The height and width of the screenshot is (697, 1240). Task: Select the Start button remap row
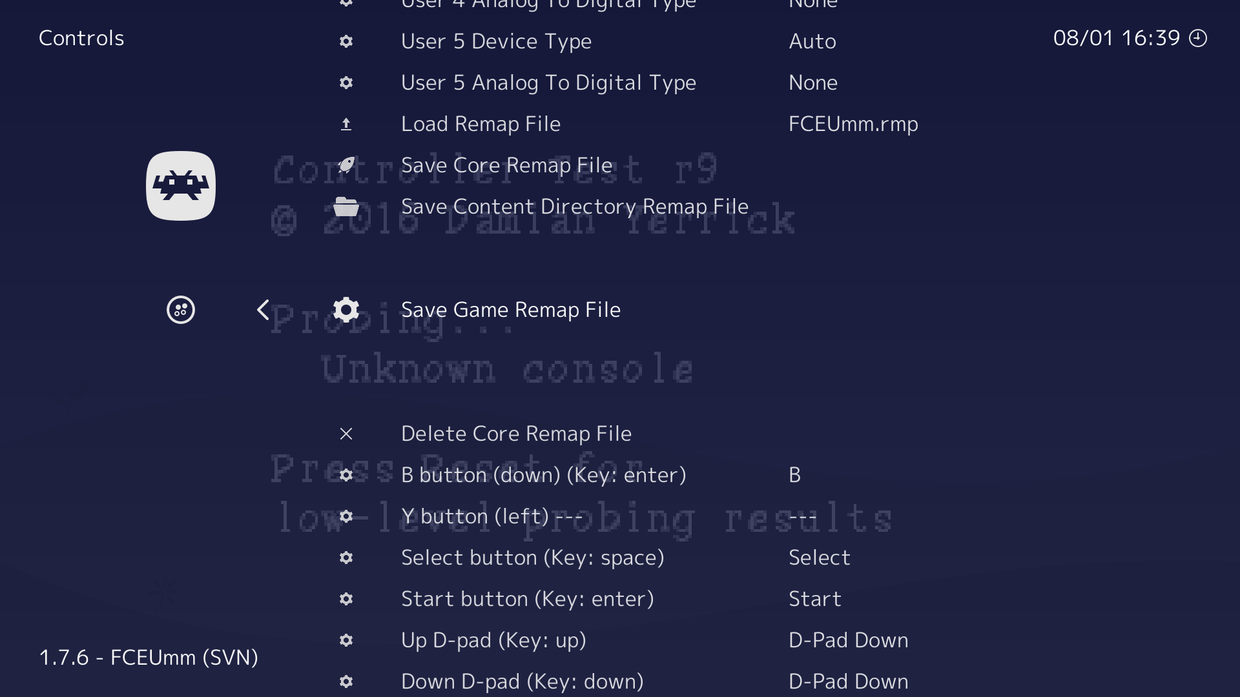pos(527,599)
